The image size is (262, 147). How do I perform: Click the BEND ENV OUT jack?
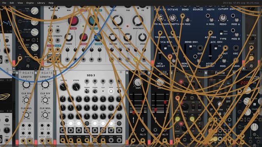tap(200, 48)
